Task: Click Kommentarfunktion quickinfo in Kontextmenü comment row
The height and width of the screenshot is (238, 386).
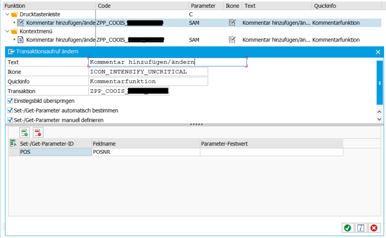Action: 336,40
